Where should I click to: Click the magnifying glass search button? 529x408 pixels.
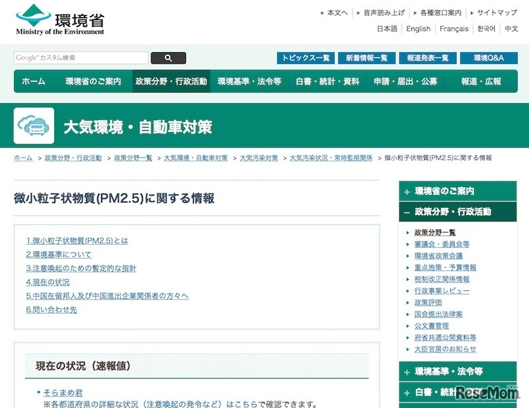click(x=169, y=58)
